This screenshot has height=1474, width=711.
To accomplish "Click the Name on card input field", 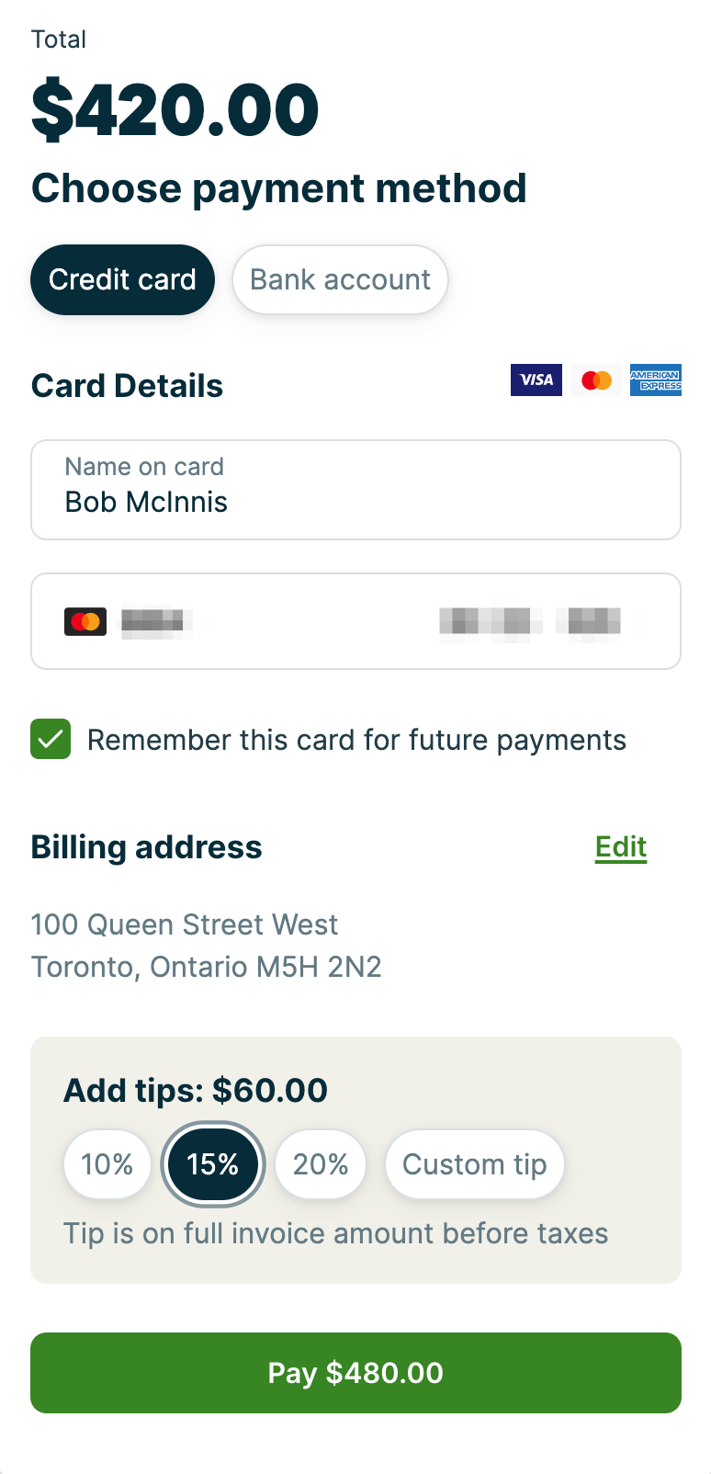I will pos(355,489).
